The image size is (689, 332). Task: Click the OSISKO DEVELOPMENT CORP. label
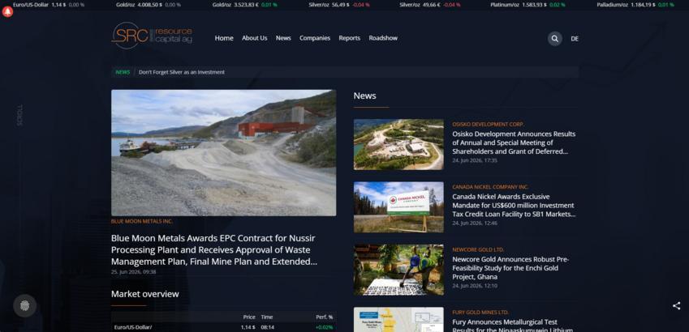pyautogui.click(x=489, y=125)
